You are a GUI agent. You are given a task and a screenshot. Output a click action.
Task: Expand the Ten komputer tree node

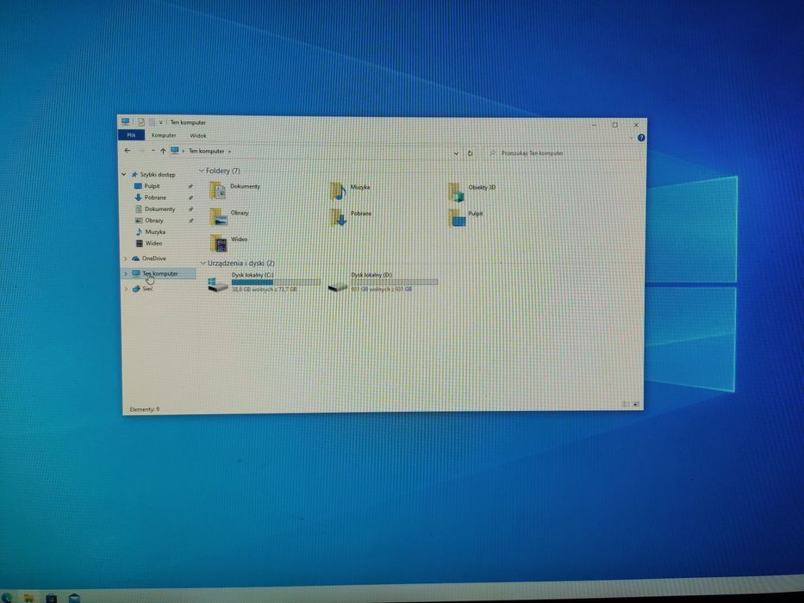126,274
